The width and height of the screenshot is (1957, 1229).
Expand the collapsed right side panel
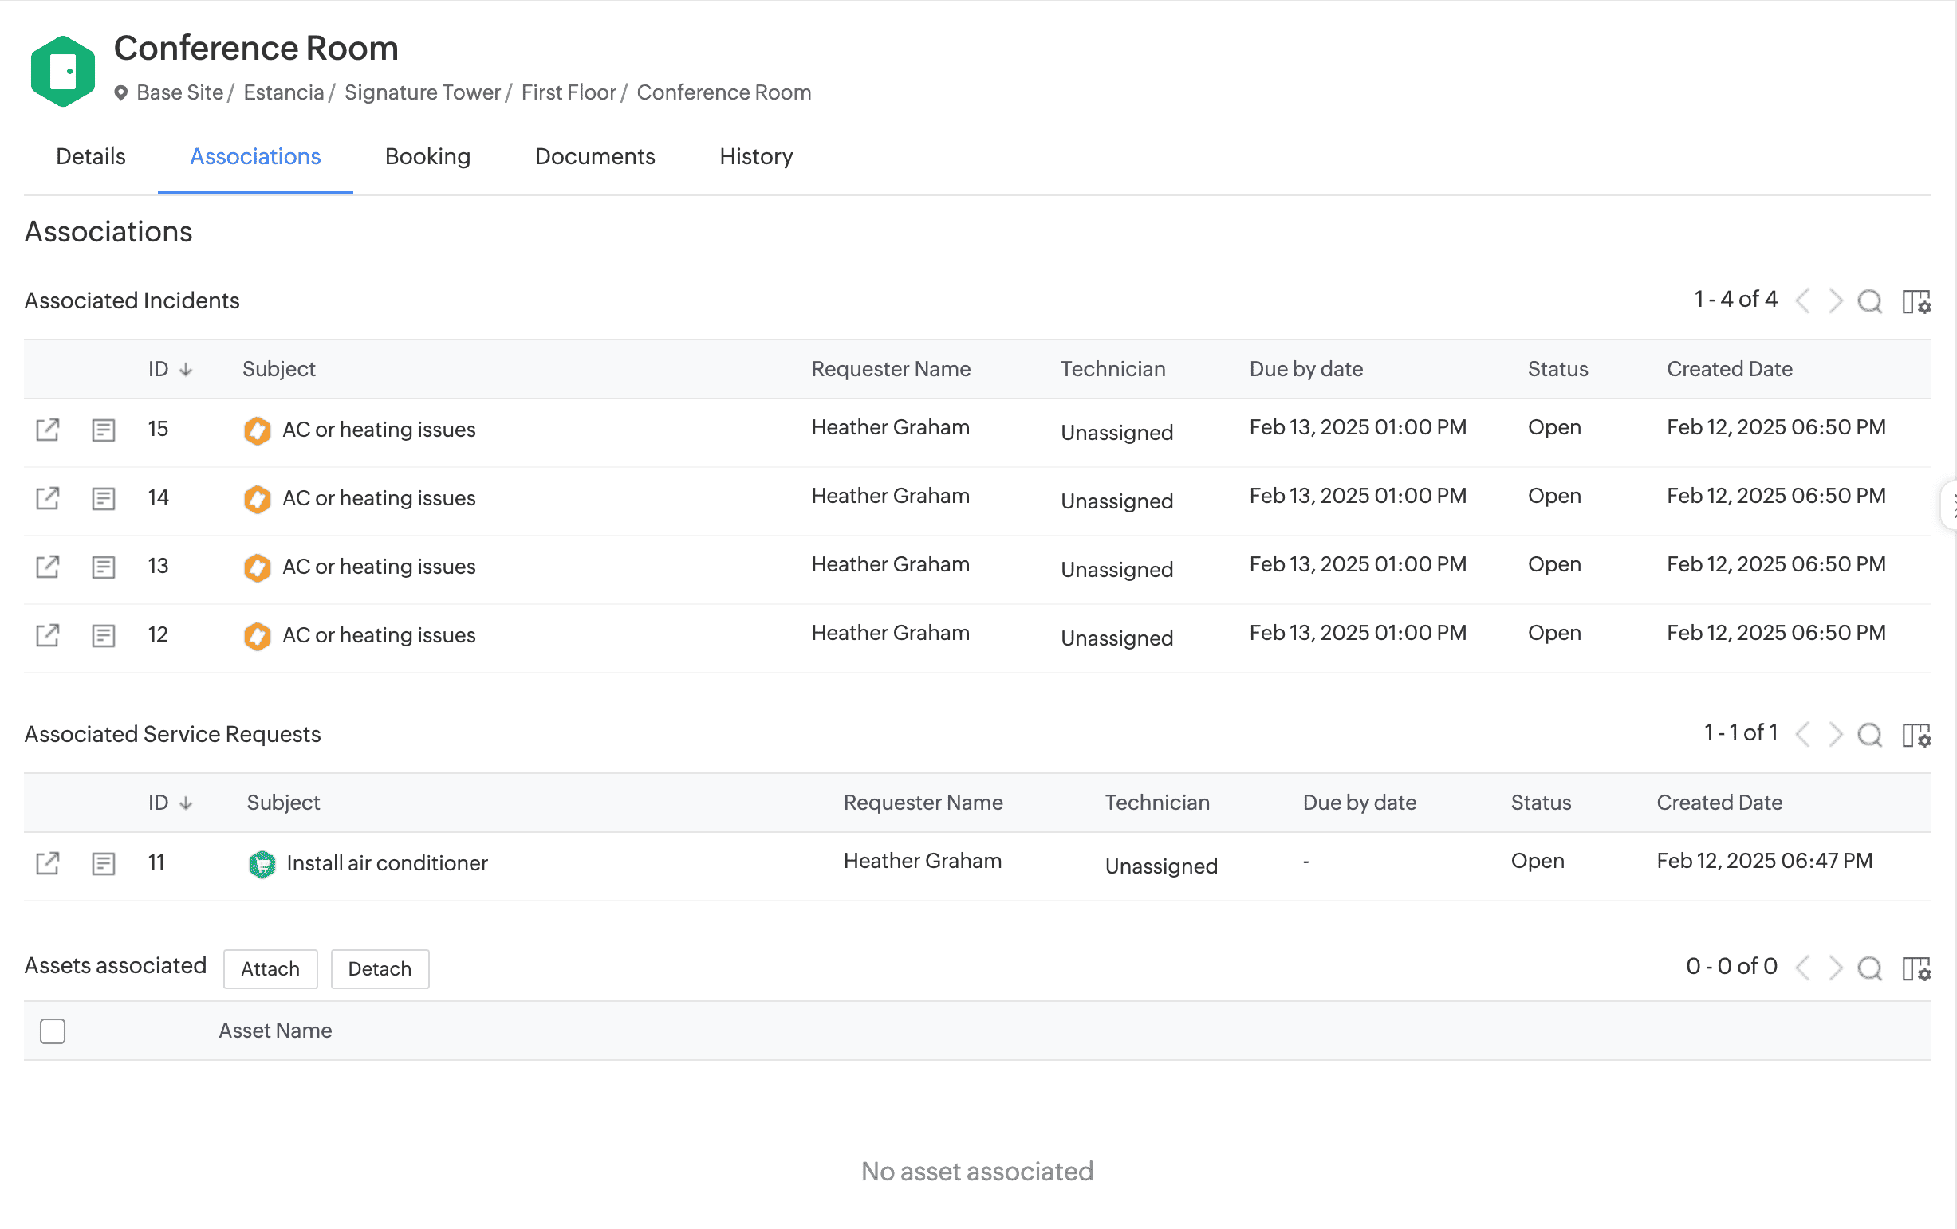[x=1950, y=506]
